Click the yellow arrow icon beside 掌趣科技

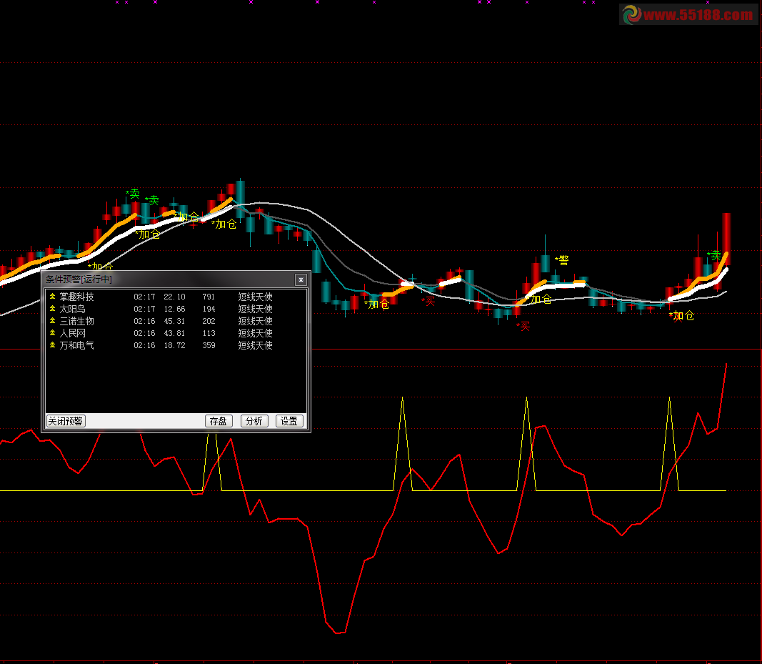coord(52,297)
